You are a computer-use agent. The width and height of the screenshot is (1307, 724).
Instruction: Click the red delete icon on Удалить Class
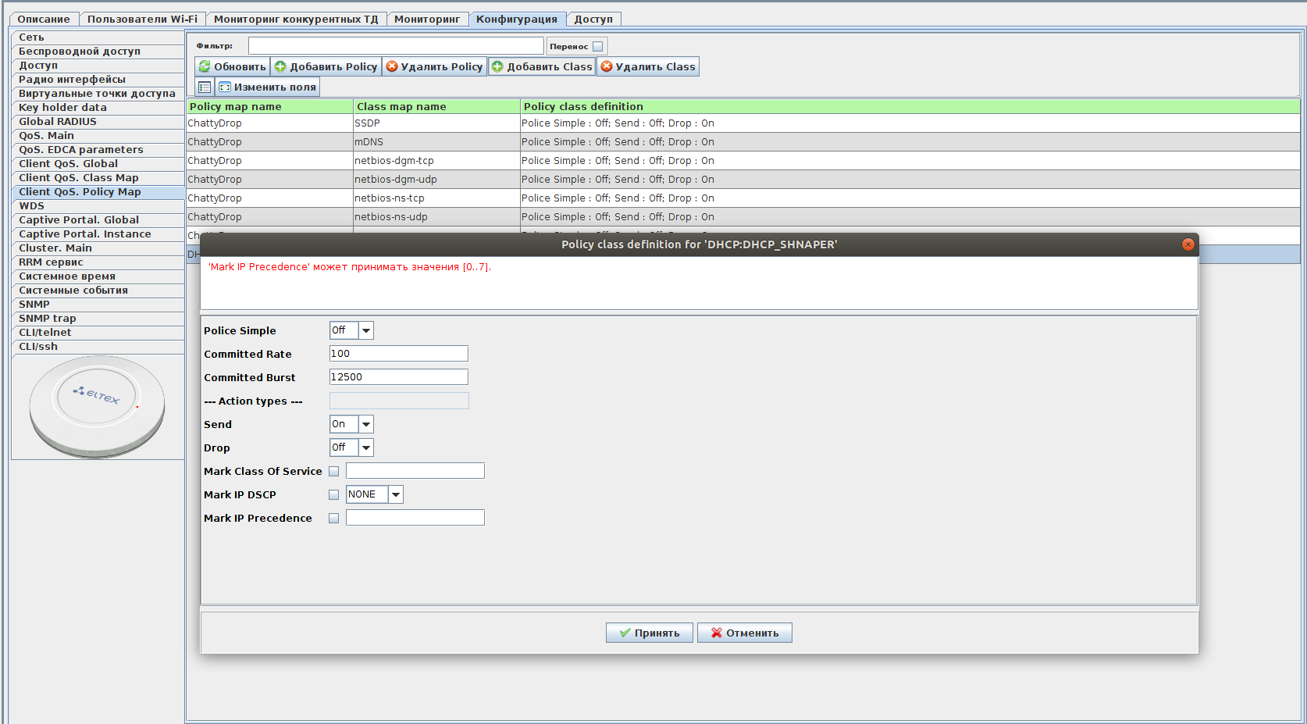click(607, 66)
